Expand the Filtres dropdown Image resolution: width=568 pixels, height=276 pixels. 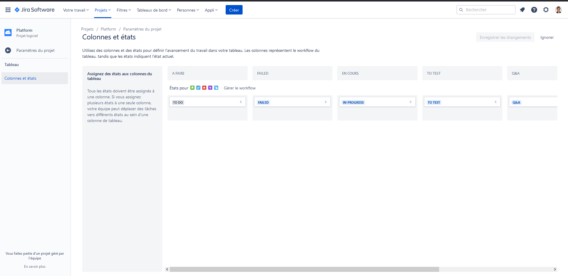coord(124,10)
